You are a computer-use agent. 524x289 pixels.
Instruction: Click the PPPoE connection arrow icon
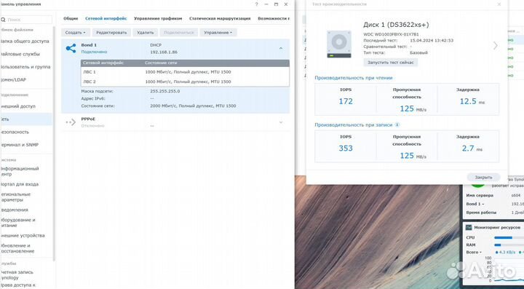(x=71, y=122)
